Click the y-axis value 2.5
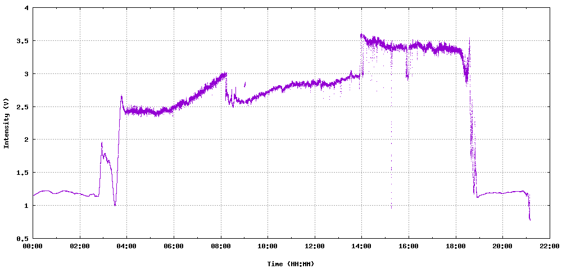 [x=23, y=107]
